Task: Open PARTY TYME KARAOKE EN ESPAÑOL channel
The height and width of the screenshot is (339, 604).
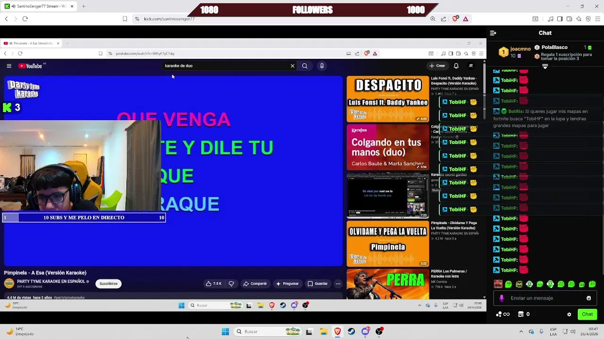Action: (x=50, y=282)
